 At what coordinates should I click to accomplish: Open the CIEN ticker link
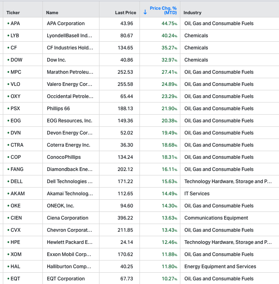coord(16,218)
